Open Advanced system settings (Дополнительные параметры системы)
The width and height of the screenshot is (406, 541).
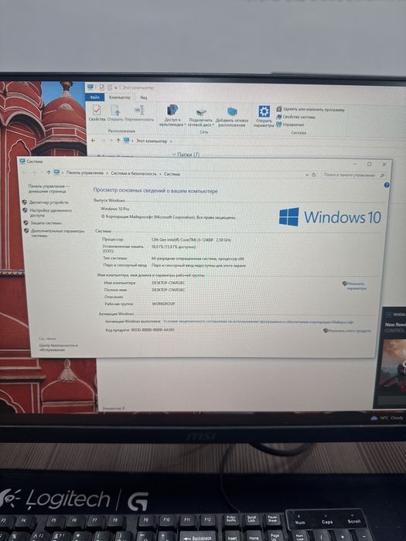click(x=58, y=233)
